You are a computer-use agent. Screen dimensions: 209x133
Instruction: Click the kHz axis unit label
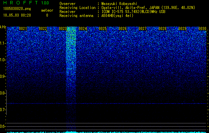[x=3, y=27]
